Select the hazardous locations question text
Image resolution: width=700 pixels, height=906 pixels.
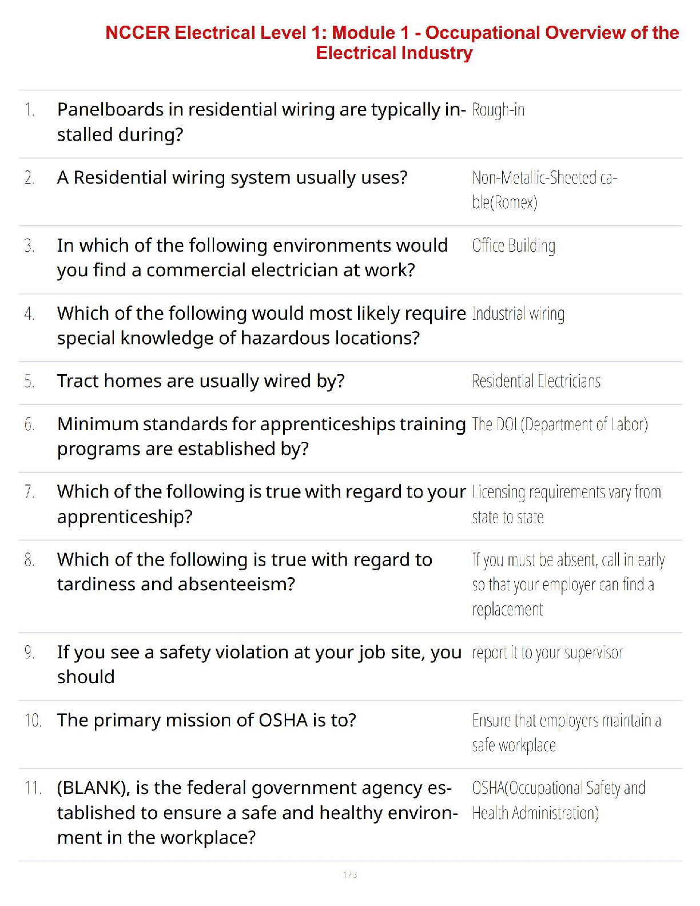(261, 325)
